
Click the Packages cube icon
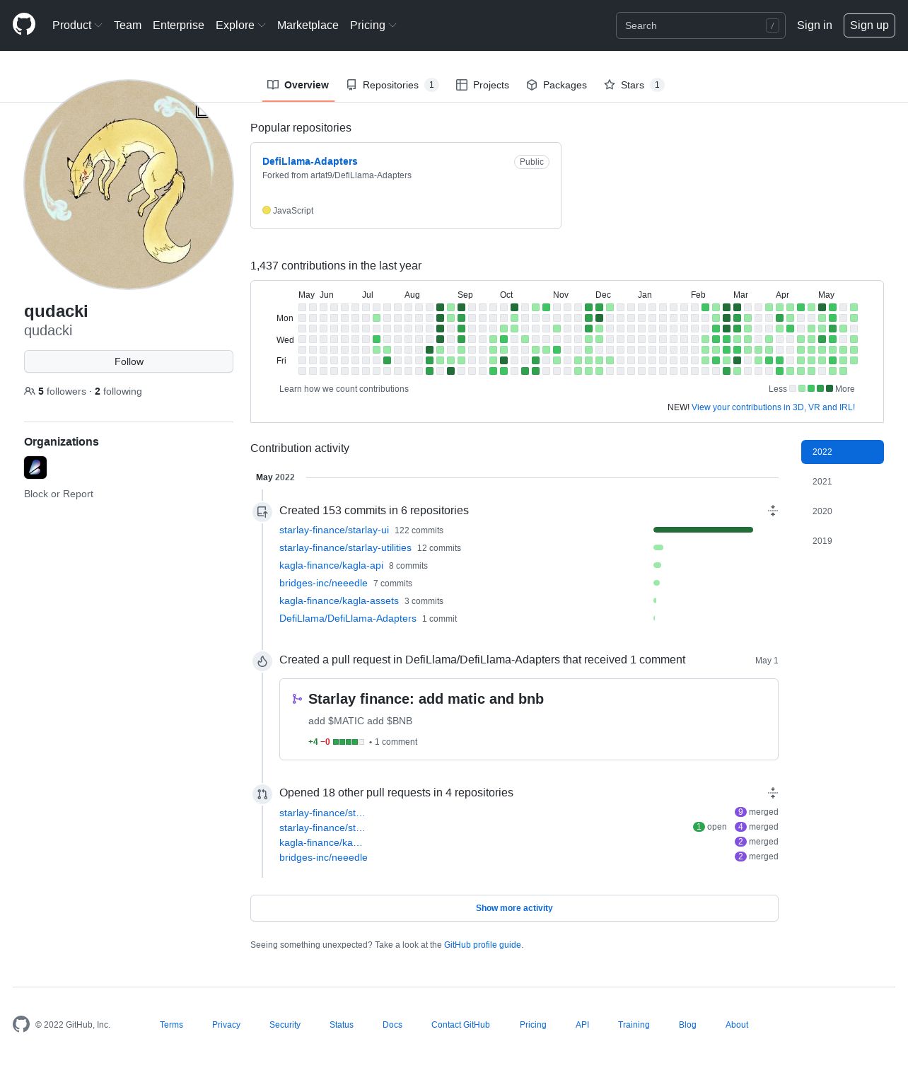(x=532, y=85)
